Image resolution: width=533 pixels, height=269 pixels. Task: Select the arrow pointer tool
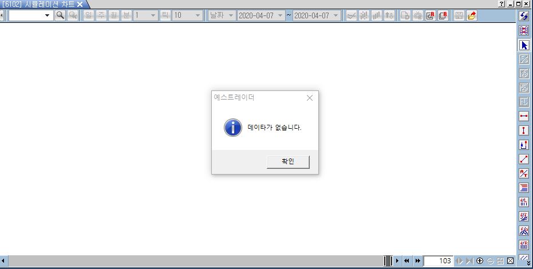[x=523, y=45]
